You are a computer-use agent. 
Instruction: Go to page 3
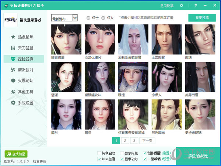[134, 141]
